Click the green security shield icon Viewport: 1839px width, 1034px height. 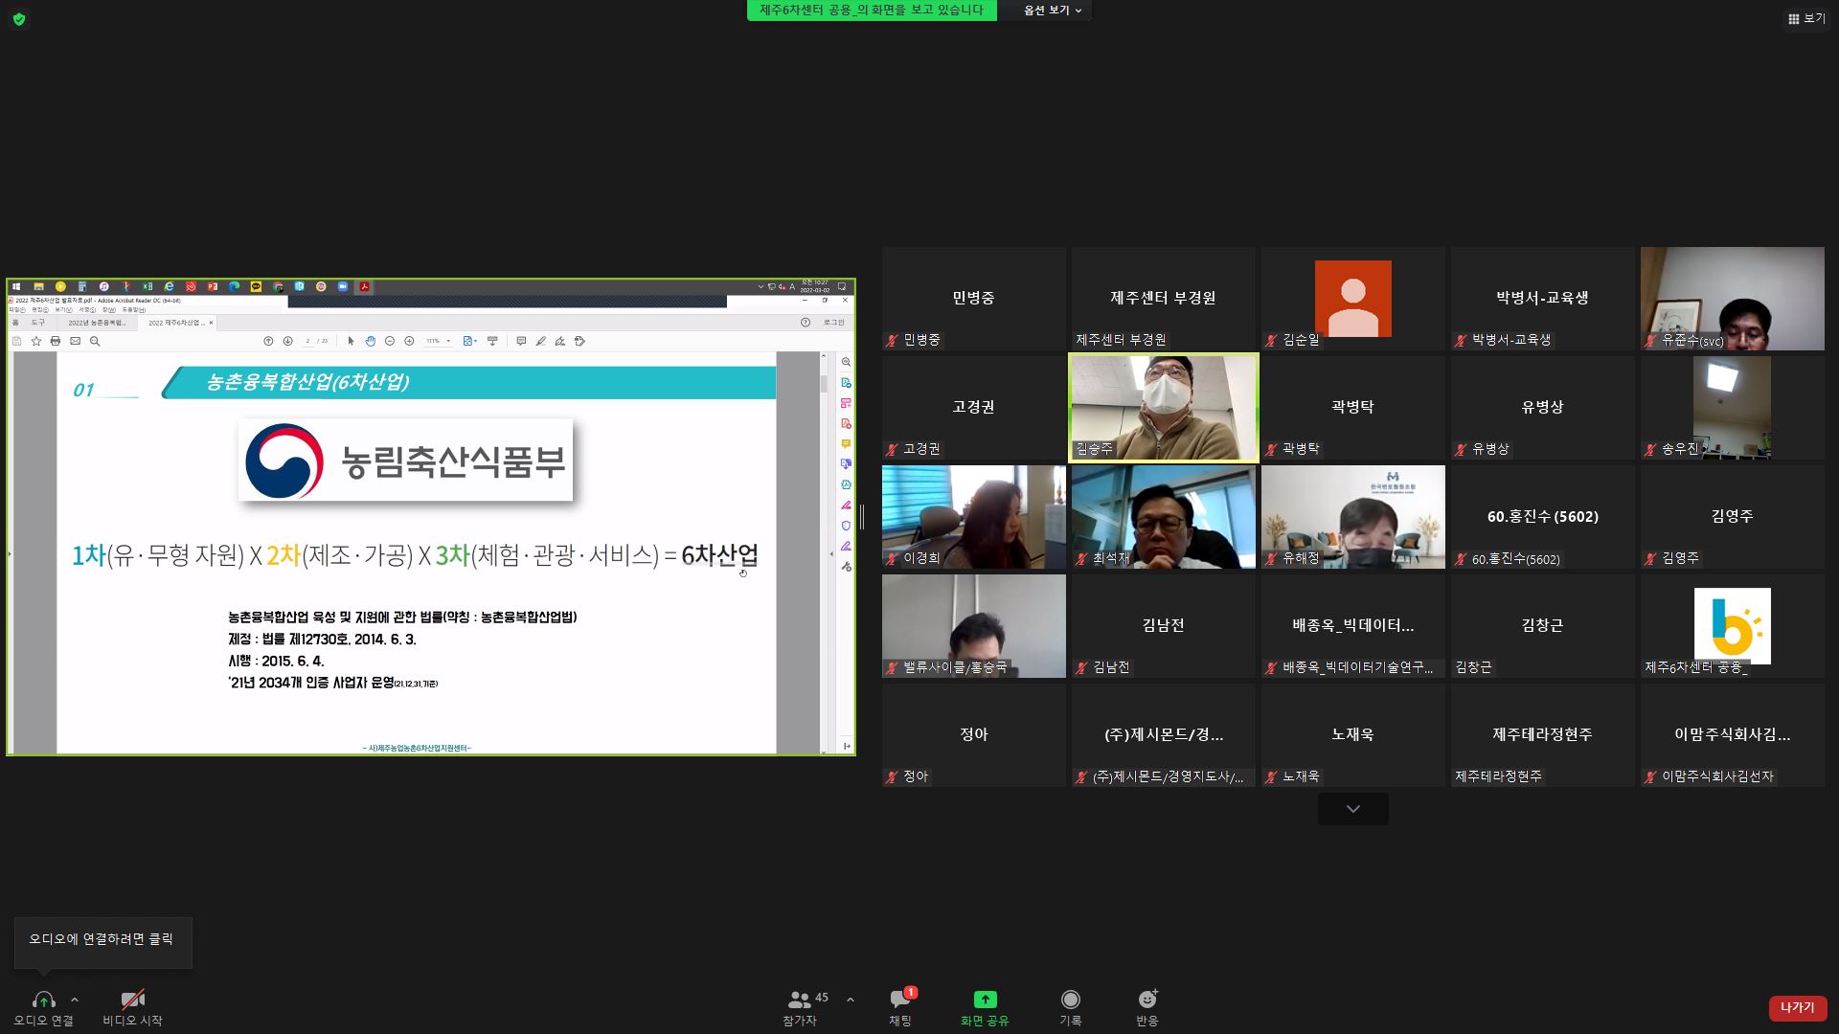click(x=19, y=18)
